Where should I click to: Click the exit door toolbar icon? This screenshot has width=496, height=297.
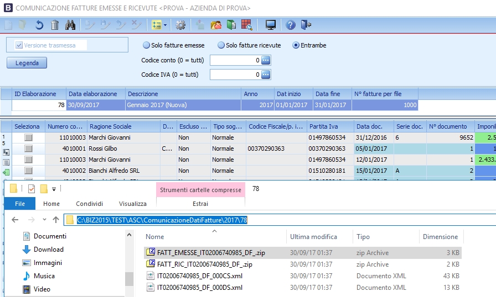pyautogui.click(x=306, y=25)
